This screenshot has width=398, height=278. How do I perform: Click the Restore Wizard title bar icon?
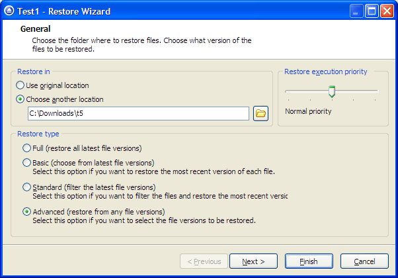pyautogui.click(x=9, y=11)
